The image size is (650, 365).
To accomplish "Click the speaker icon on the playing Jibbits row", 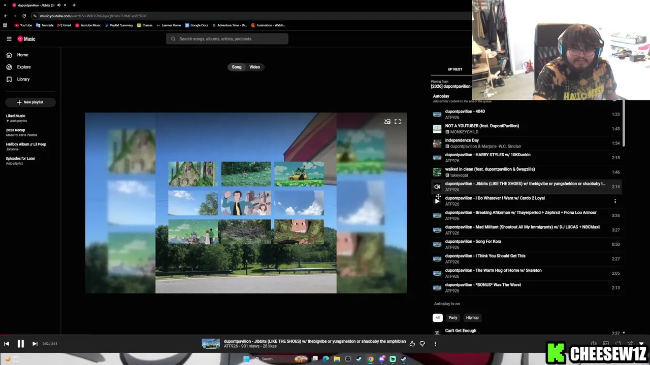I will (437, 187).
